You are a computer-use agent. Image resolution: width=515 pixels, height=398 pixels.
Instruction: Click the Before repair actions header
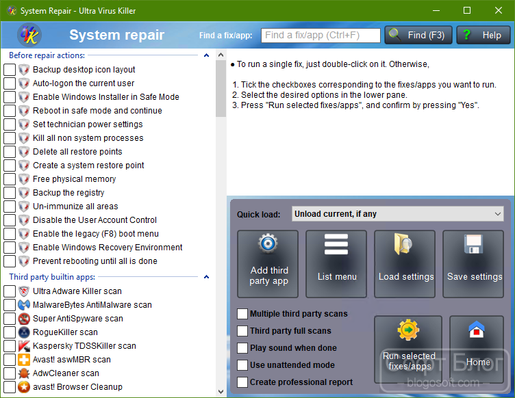[x=47, y=55]
